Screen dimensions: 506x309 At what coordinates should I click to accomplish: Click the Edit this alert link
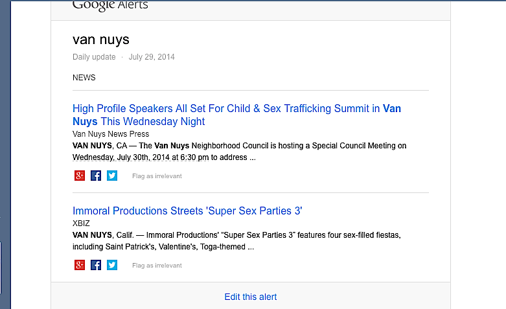pos(250,297)
